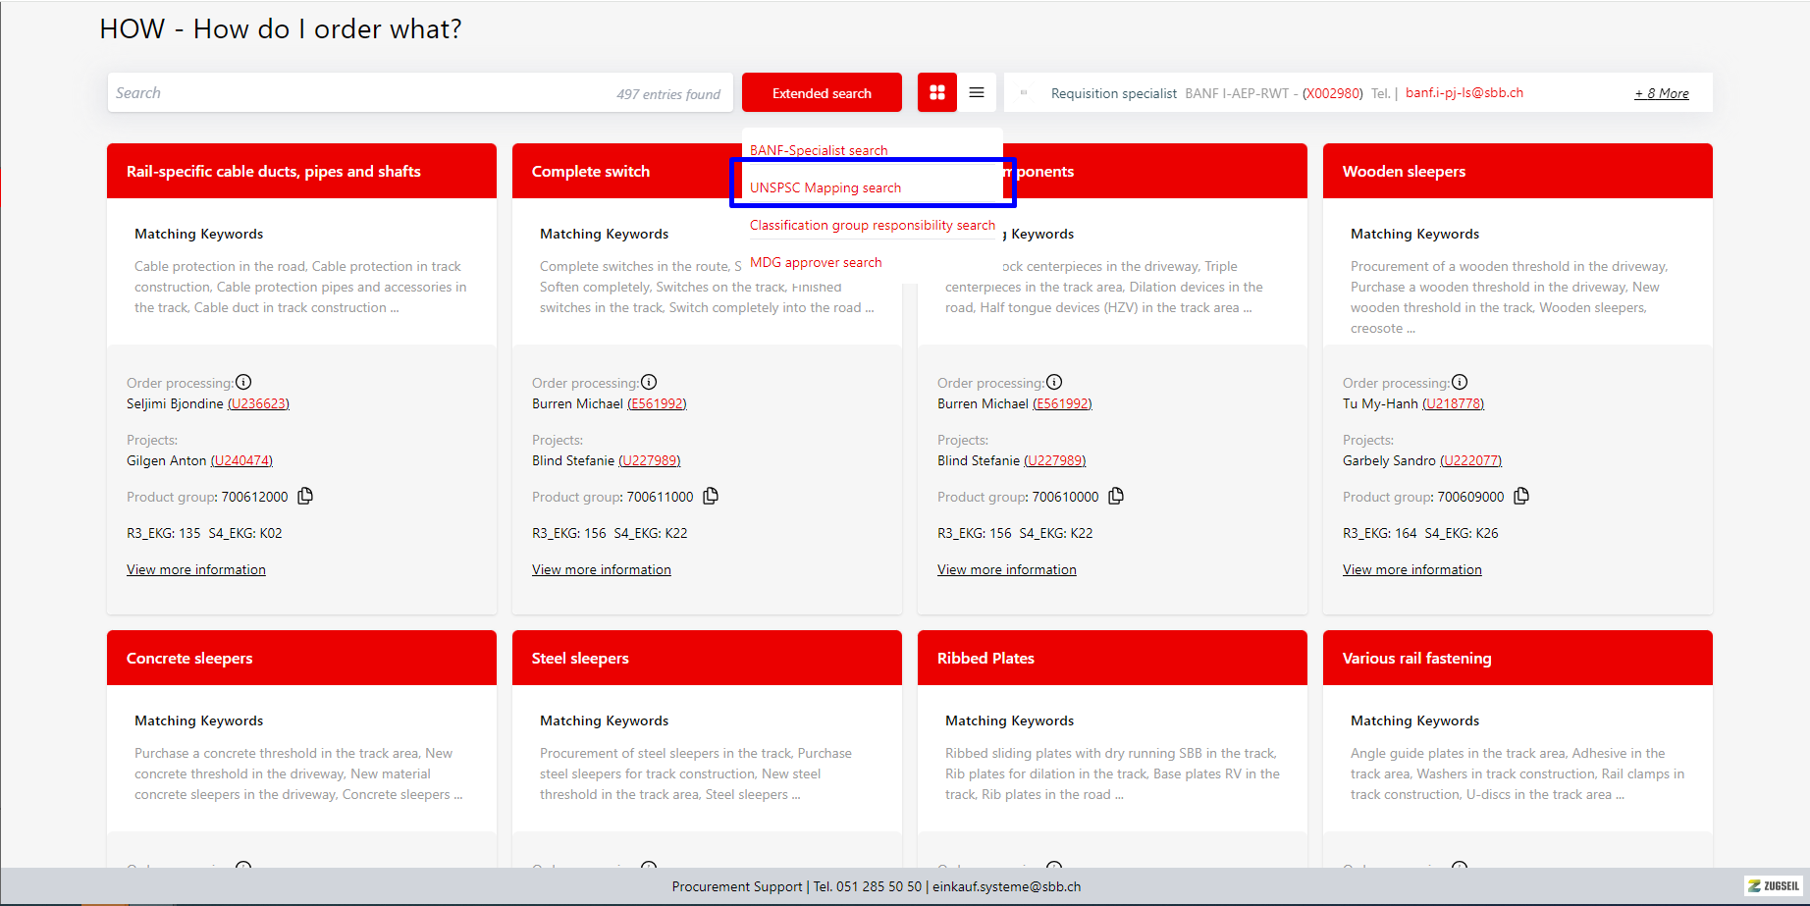Show order processing info for cable ducts card
Image resolution: width=1810 pixels, height=906 pixels.
243,382
